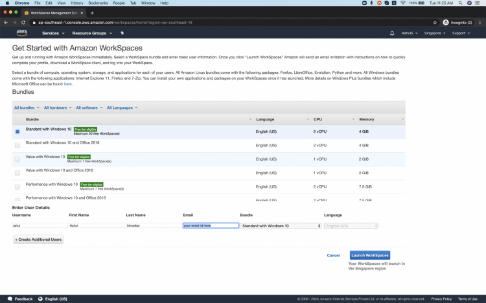The image size is (486, 303).
Task: Open the Chrome three-dot menu
Action: [480, 22]
